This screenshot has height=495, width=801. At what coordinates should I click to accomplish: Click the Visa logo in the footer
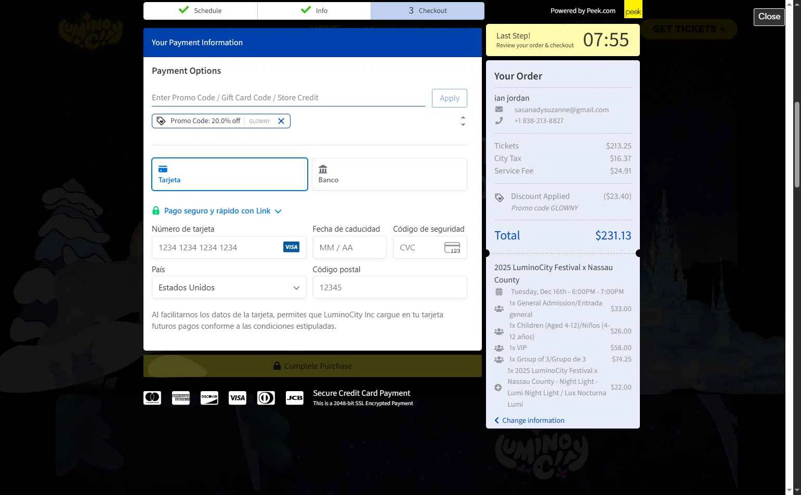238,398
